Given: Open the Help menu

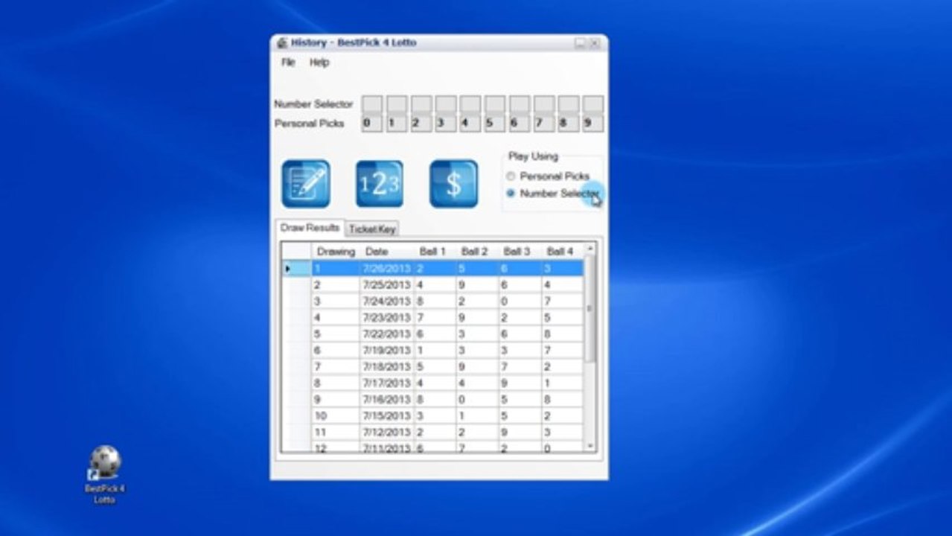Looking at the screenshot, I should pyautogui.click(x=319, y=63).
